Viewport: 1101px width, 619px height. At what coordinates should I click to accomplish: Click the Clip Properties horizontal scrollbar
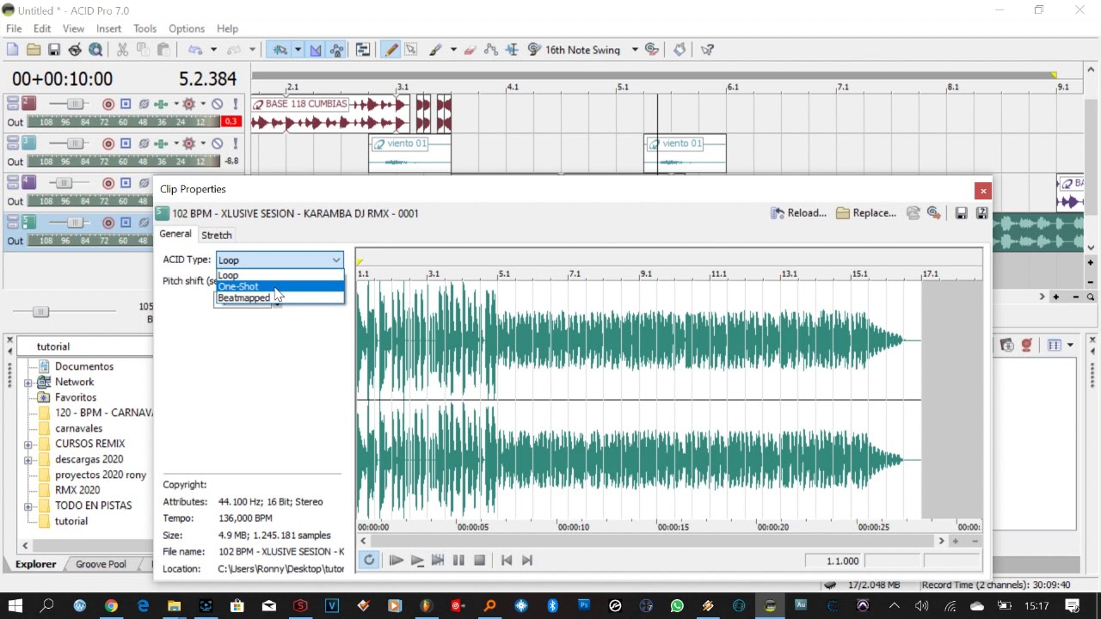pos(652,541)
